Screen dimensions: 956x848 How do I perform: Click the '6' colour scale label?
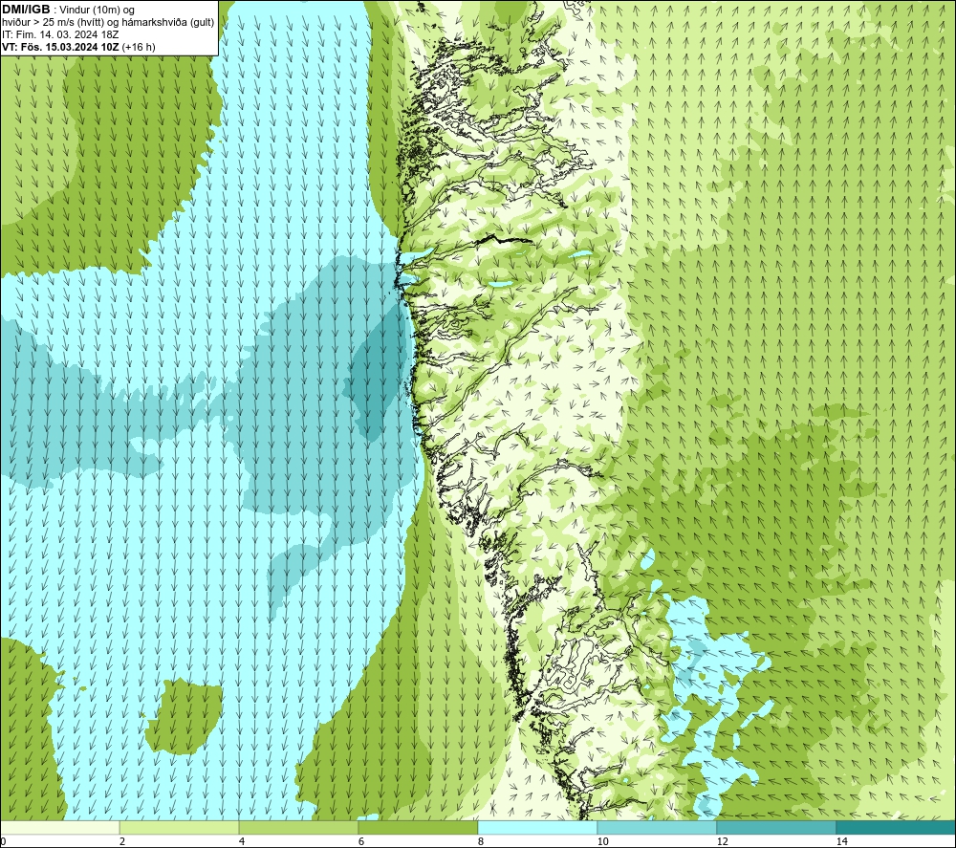coord(361,842)
